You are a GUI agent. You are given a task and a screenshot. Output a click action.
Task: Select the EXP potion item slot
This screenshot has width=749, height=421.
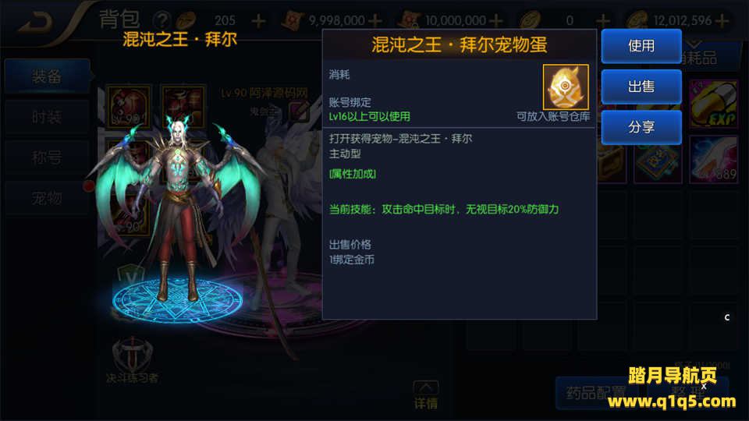click(x=714, y=104)
